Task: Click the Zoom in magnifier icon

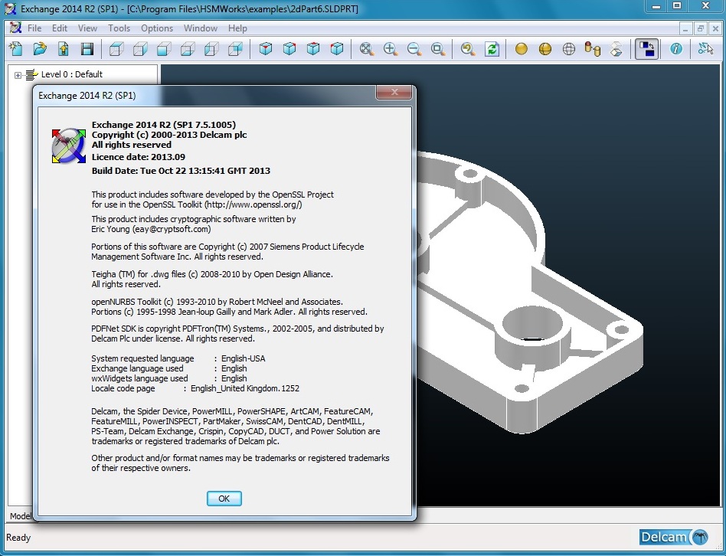Action: pyautogui.click(x=391, y=49)
